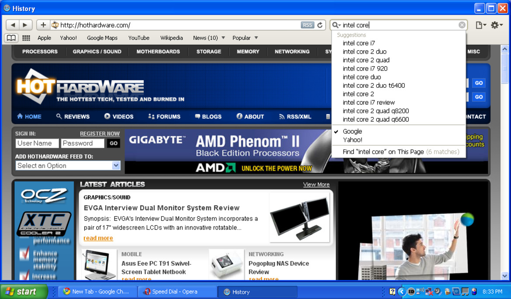Go back with the Back arrow button

[12, 25]
